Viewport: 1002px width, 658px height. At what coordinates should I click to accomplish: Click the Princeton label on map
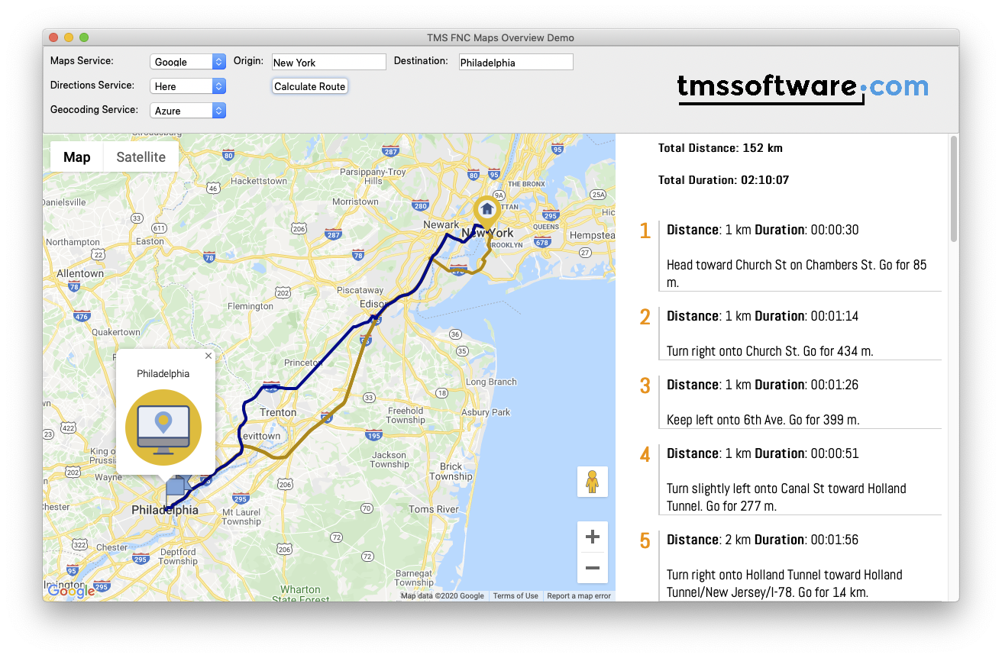303,363
